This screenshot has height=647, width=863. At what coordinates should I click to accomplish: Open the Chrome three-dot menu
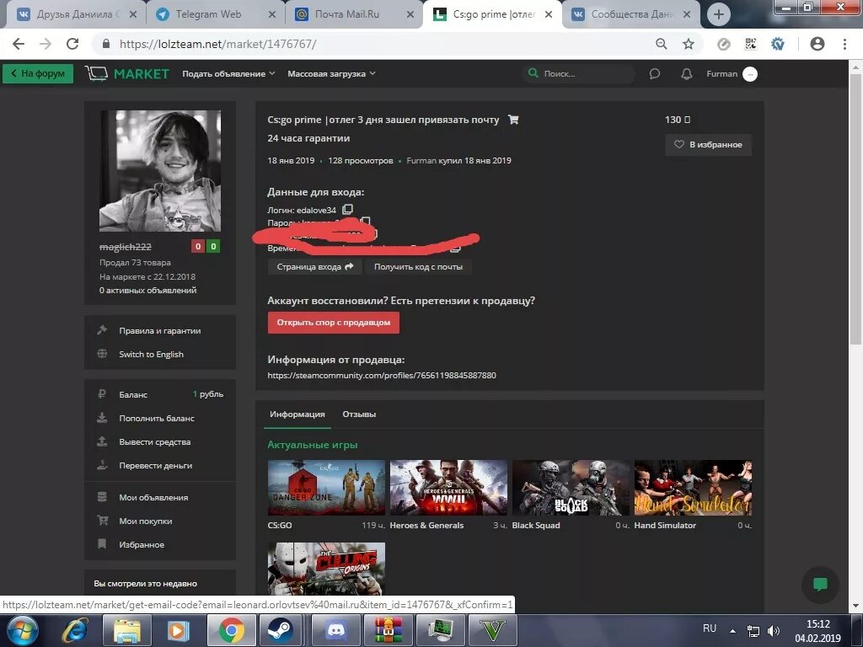[x=844, y=44]
